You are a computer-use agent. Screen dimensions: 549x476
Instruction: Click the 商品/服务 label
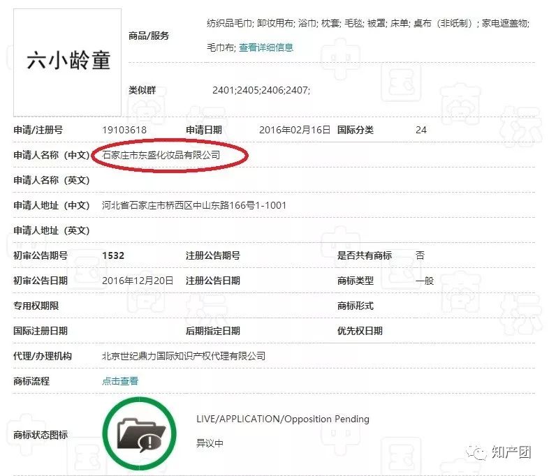point(149,36)
